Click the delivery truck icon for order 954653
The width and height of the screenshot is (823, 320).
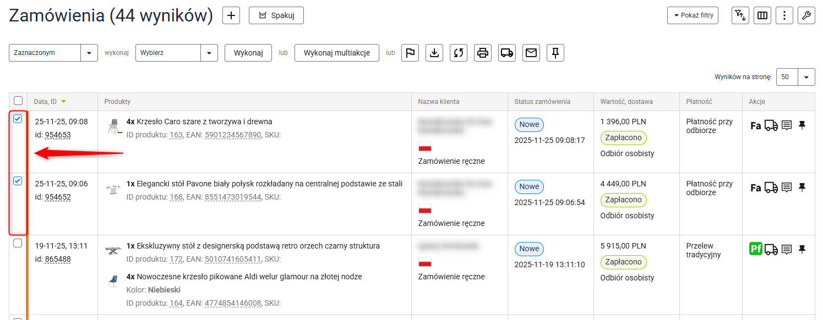click(771, 125)
